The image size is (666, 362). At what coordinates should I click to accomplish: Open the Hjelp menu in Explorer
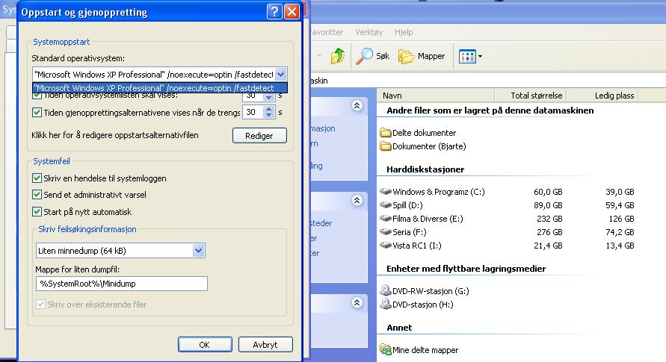point(404,32)
